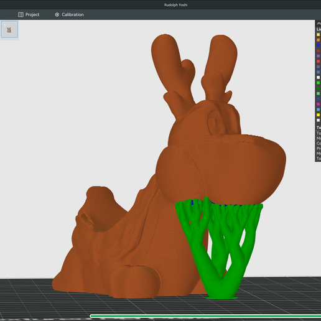Open the Project tab
The image size is (321, 321).
click(x=29, y=14)
